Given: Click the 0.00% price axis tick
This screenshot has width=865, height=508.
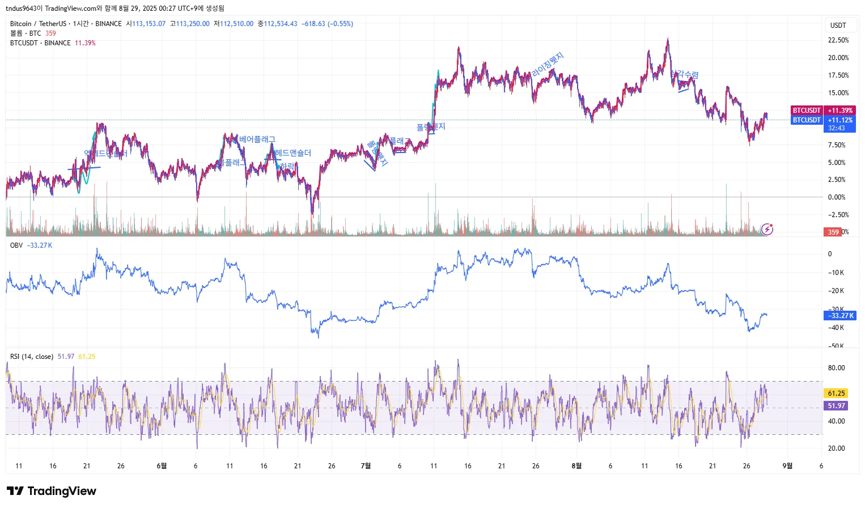Looking at the screenshot, I should pos(837,197).
